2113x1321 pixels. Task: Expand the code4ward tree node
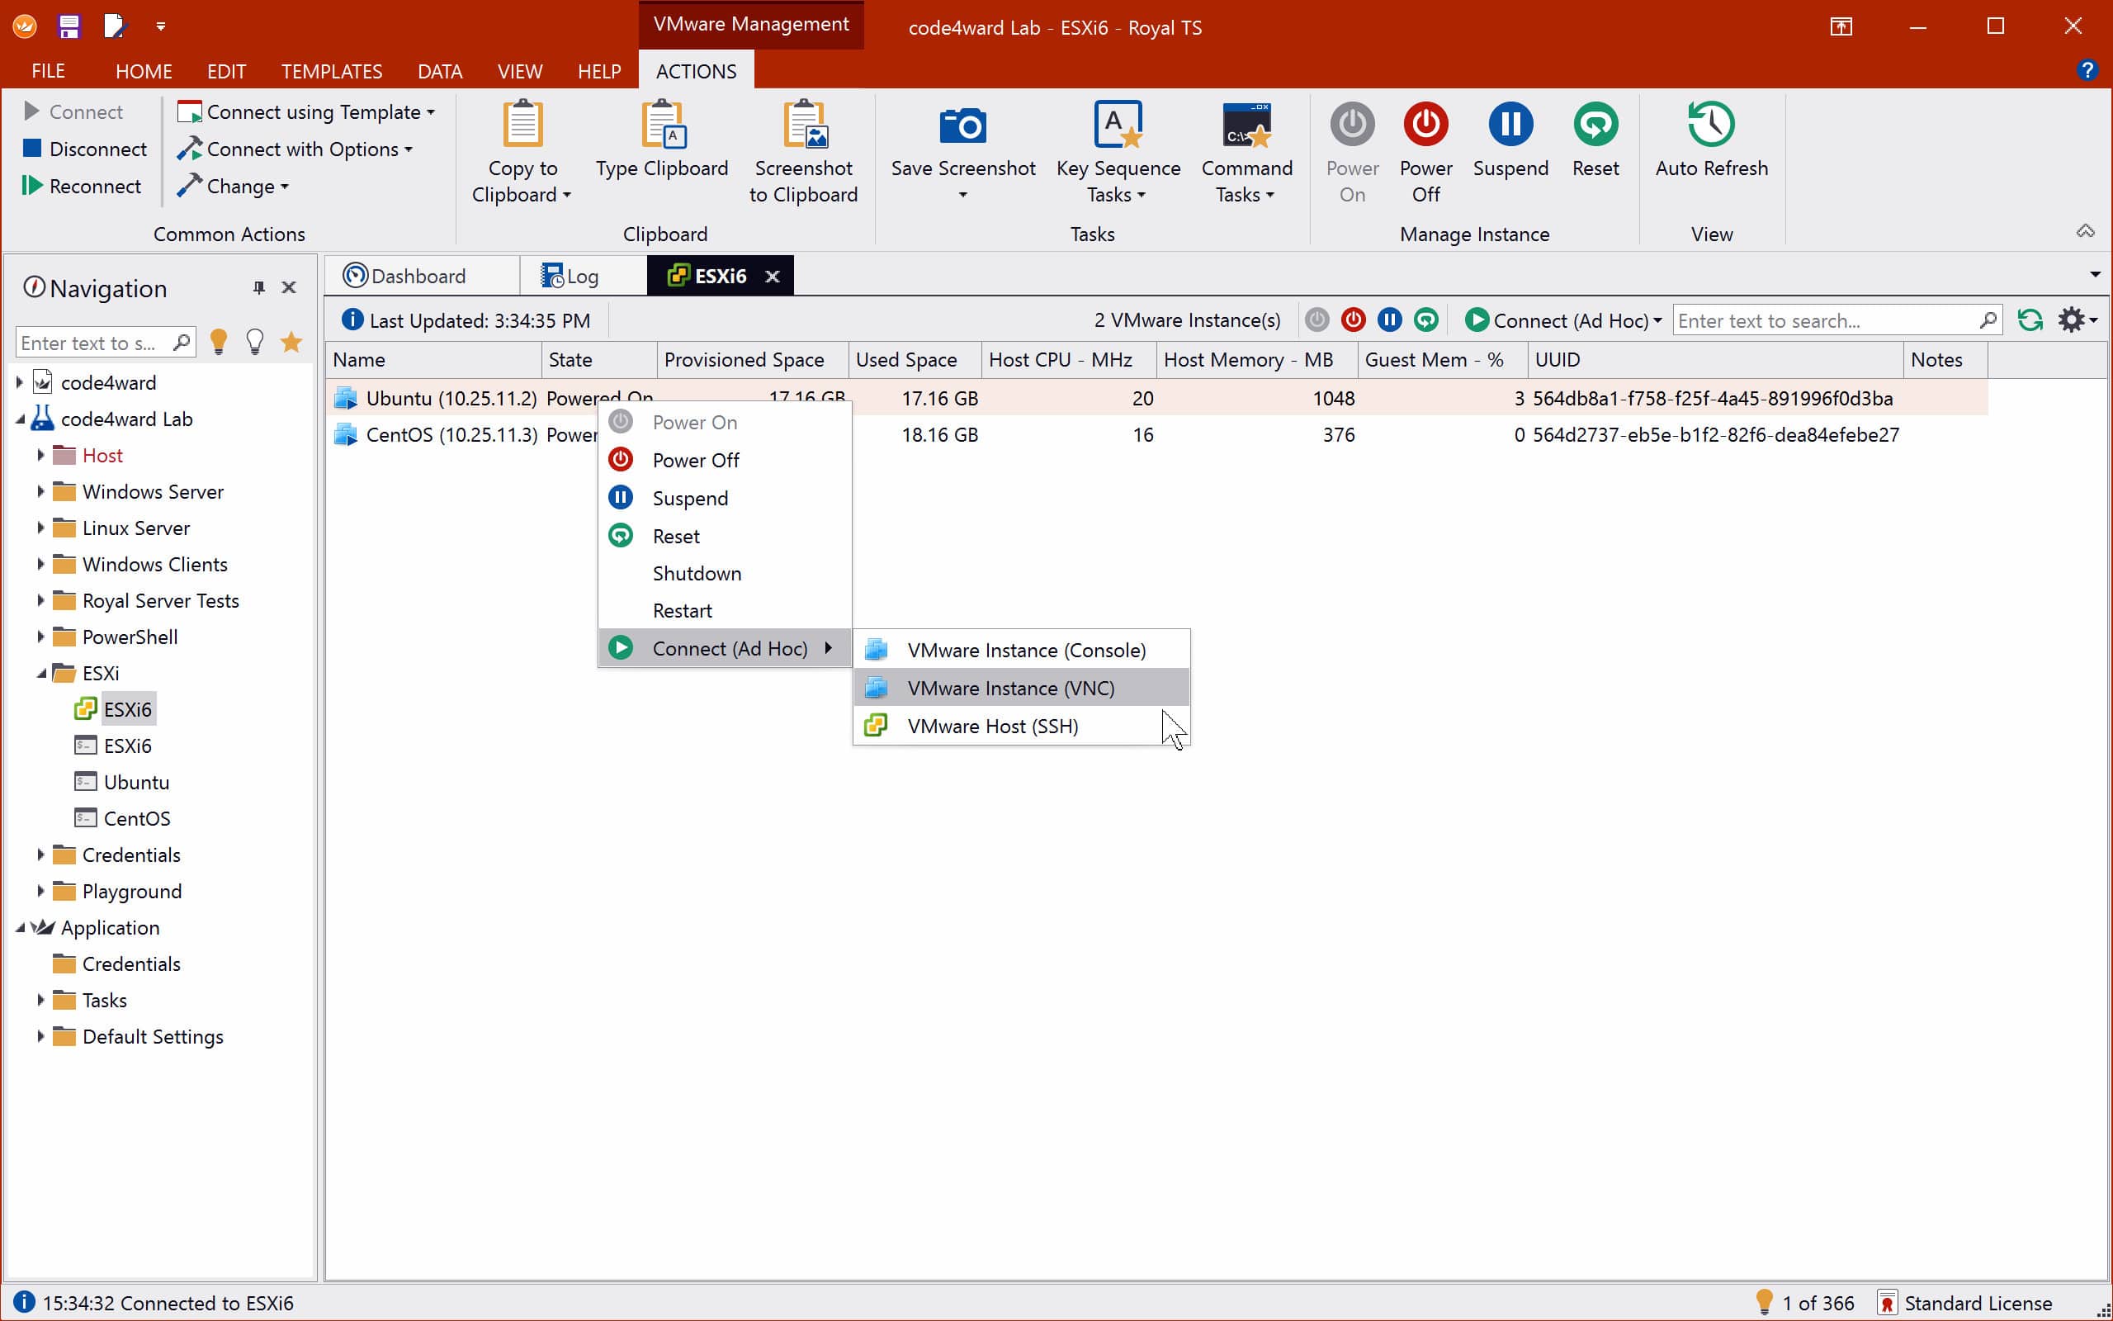point(19,381)
